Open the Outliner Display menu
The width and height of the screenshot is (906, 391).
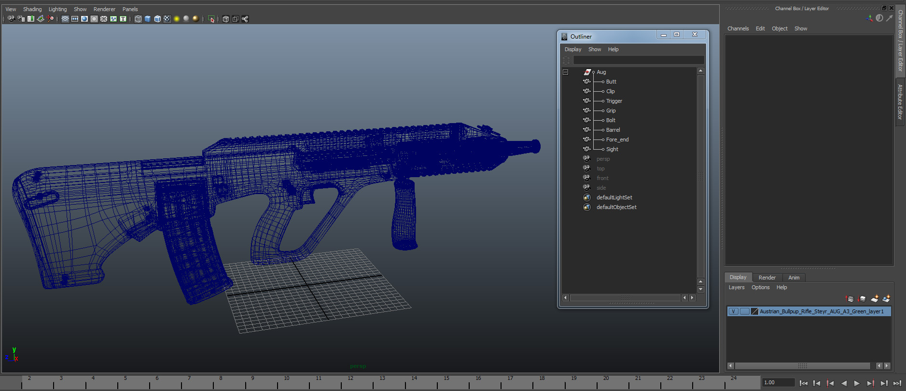pyautogui.click(x=573, y=49)
